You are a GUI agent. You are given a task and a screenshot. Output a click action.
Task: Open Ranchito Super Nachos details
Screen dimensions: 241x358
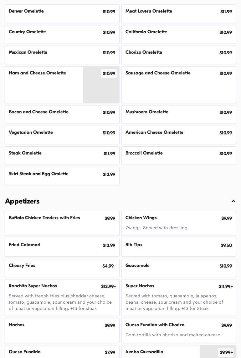click(x=62, y=297)
